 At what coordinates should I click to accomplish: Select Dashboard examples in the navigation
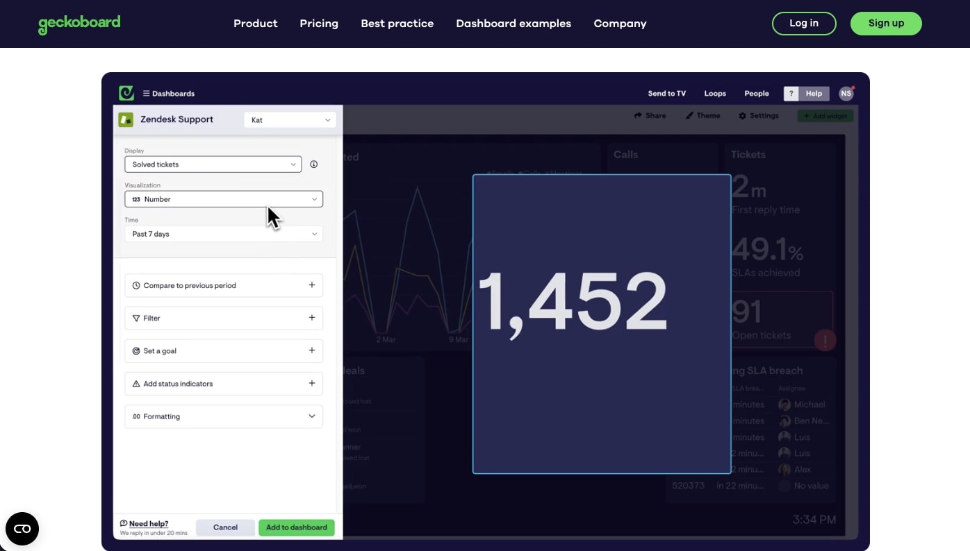(513, 23)
